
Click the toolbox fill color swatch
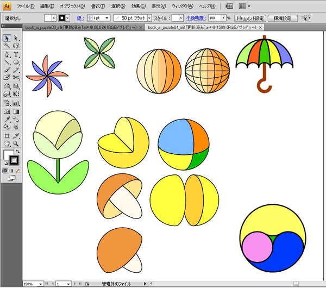click(x=8, y=154)
